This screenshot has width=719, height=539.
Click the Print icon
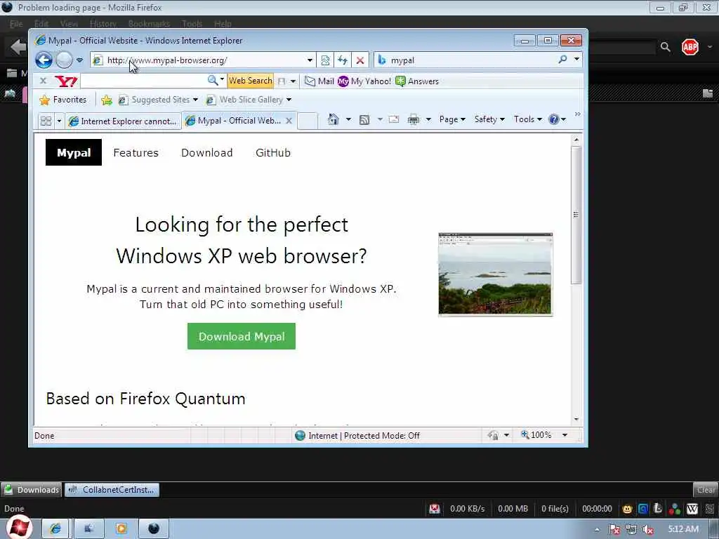click(414, 119)
